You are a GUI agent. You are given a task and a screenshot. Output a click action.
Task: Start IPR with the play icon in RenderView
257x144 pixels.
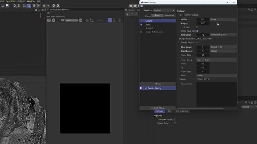(53, 20)
